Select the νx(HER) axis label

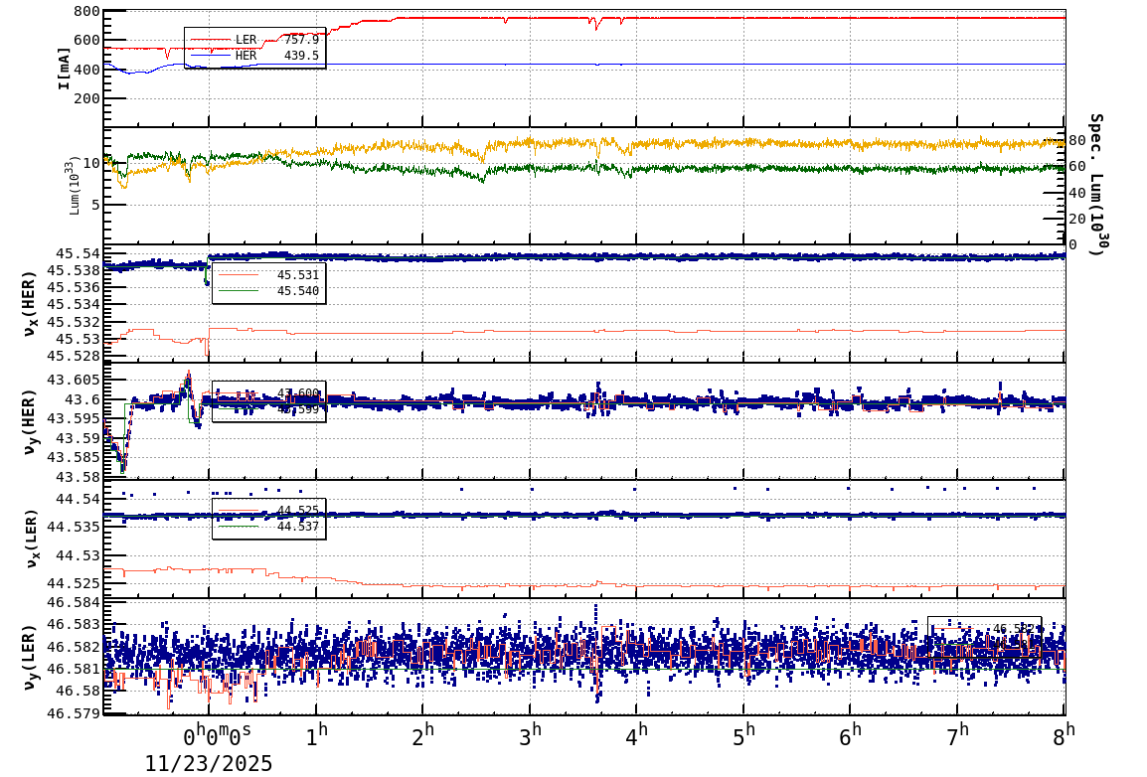[29, 303]
